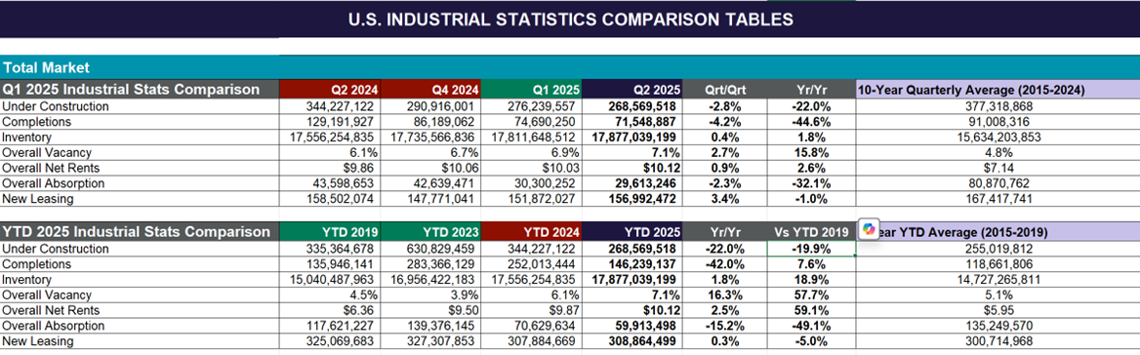The width and height of the screenshot is (1140, 355).
Task: Select the cell containing 135,946,141
Action: tap(329, 263)
